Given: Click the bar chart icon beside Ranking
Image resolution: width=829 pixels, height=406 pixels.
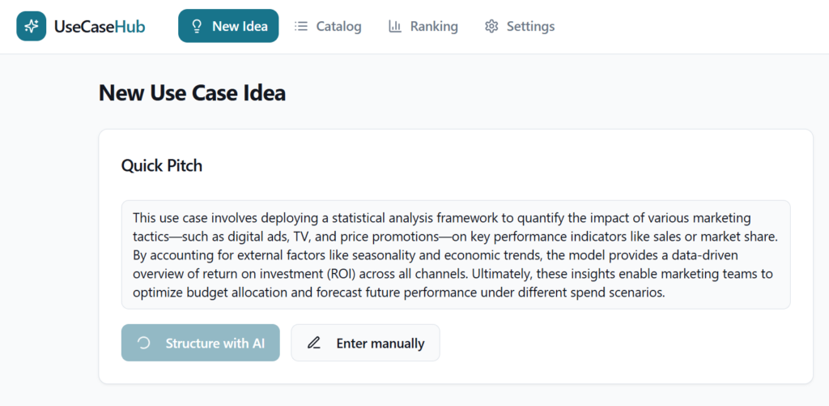Looking at the screenshot, I should [395, 26].
